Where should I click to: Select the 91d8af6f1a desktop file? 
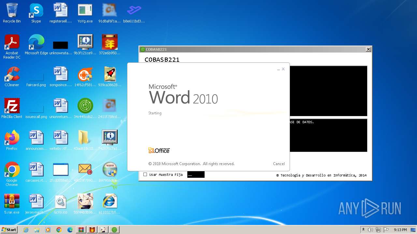pyautogui.click(x=109, y=13)
